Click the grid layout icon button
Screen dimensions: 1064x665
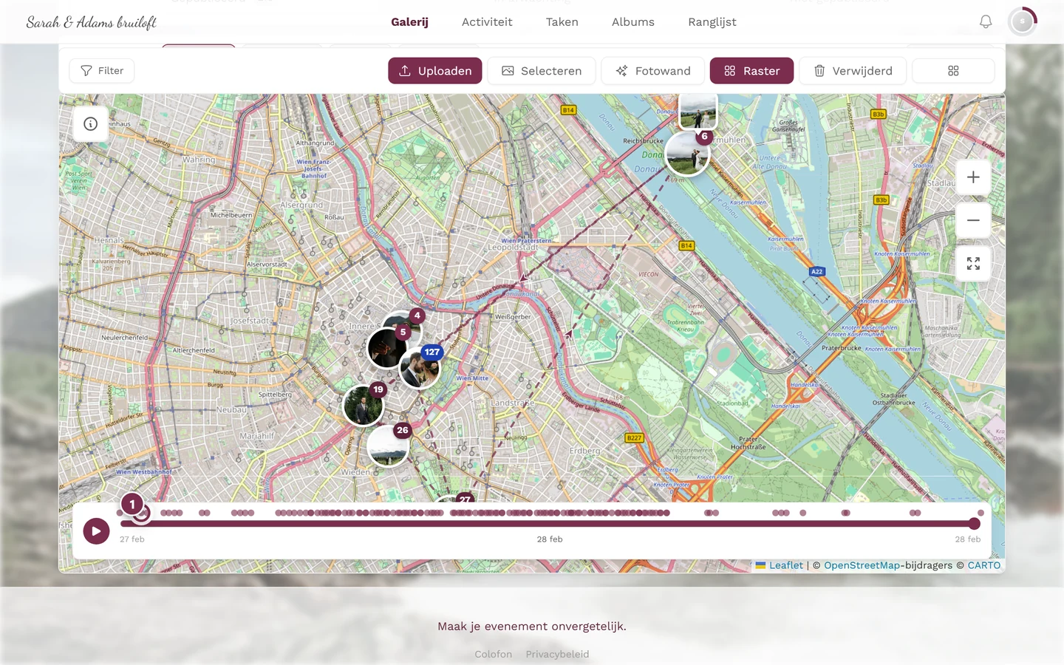point(953,71)
